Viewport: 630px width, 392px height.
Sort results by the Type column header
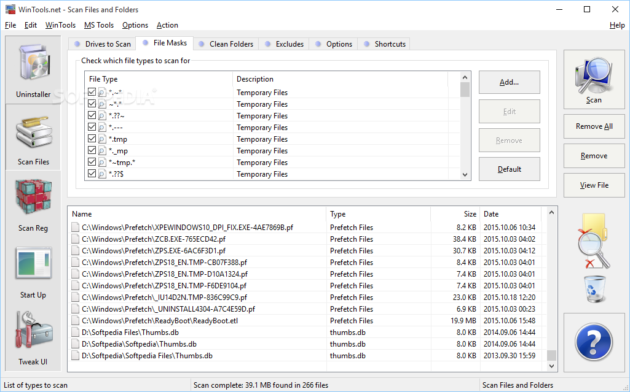(x=379, y=214)
